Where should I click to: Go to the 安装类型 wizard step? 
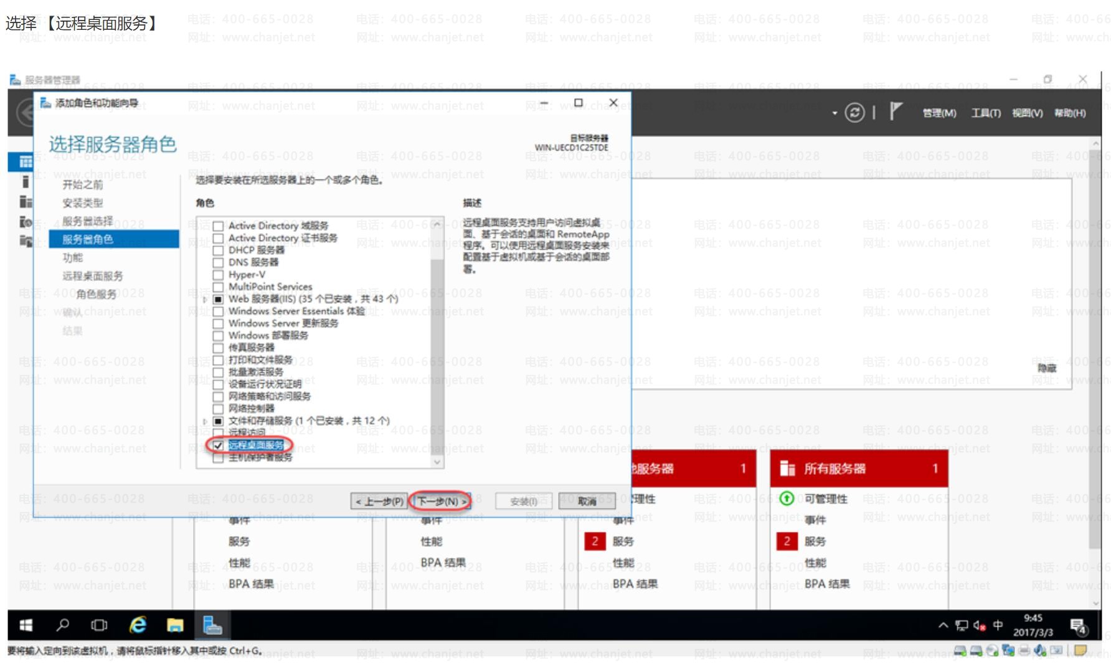coord(83,203)
